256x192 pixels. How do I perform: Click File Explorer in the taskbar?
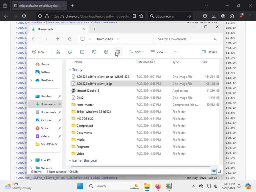(147, 186)
